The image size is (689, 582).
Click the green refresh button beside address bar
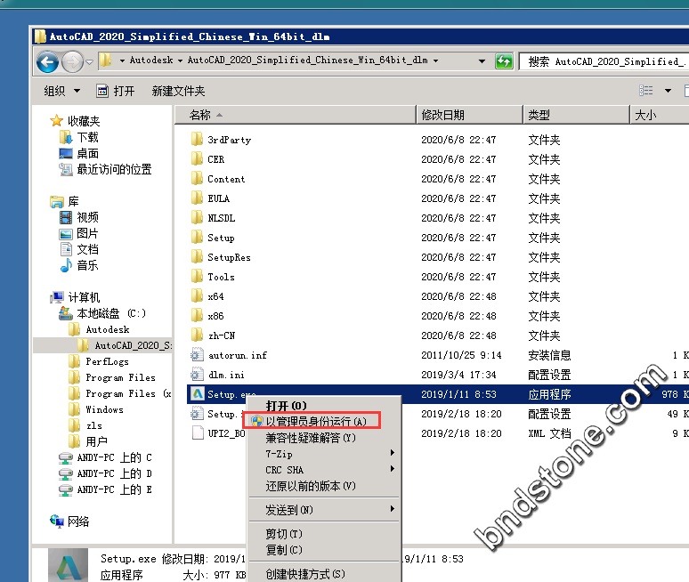coord(505,61)
